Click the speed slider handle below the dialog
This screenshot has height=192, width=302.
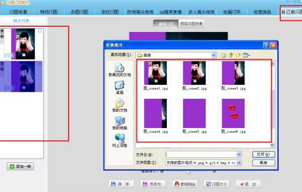tap(188, 172)
